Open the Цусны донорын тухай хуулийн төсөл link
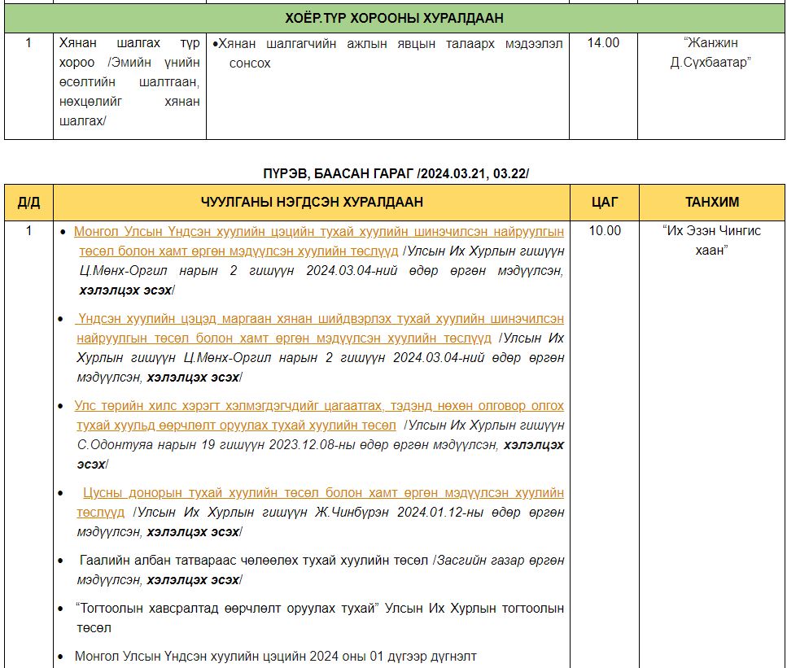 pos(322,493)
